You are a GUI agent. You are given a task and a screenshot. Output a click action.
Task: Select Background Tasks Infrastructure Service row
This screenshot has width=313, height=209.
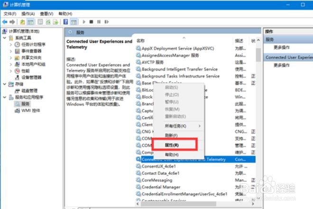[x=181, y=76]
